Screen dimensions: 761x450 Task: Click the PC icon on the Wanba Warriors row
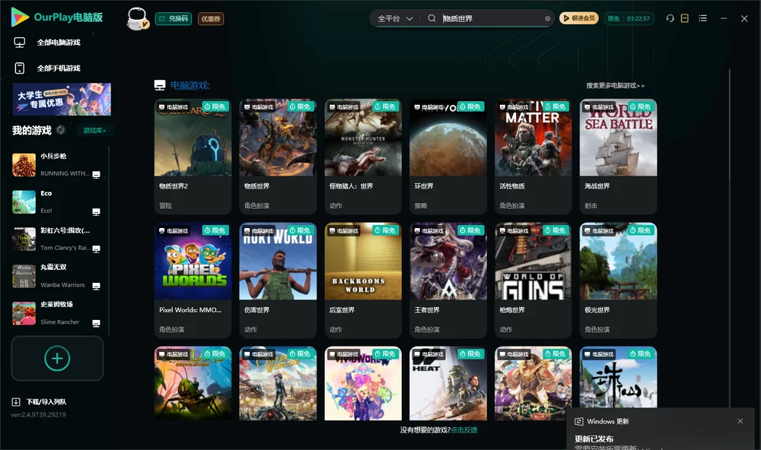point(96,286)
